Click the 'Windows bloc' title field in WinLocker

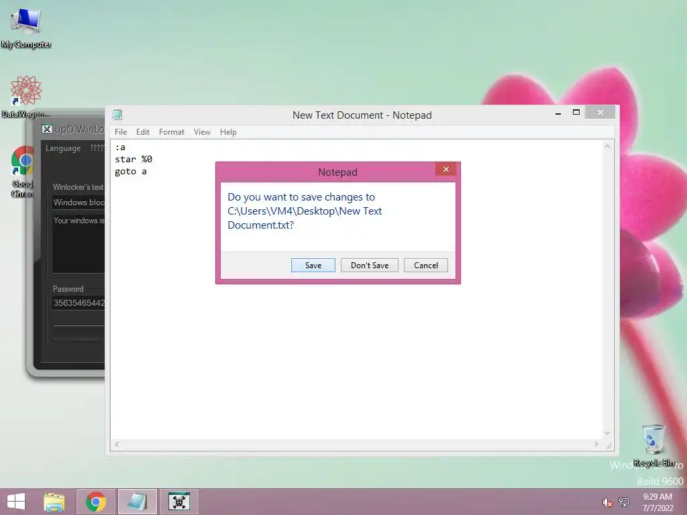coord(79,203)
